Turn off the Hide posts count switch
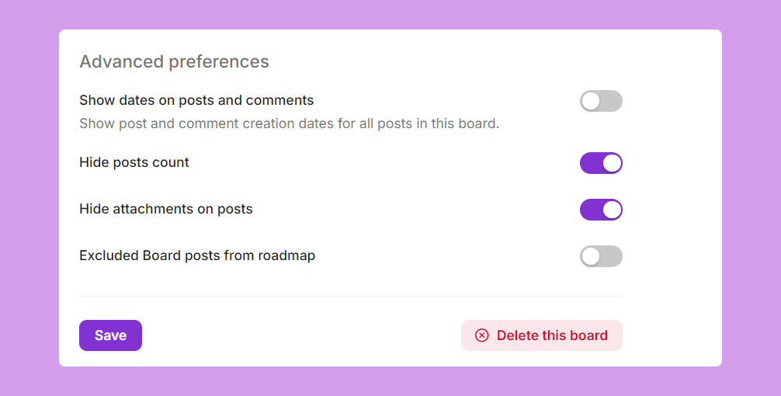 (x=601, y=163)
